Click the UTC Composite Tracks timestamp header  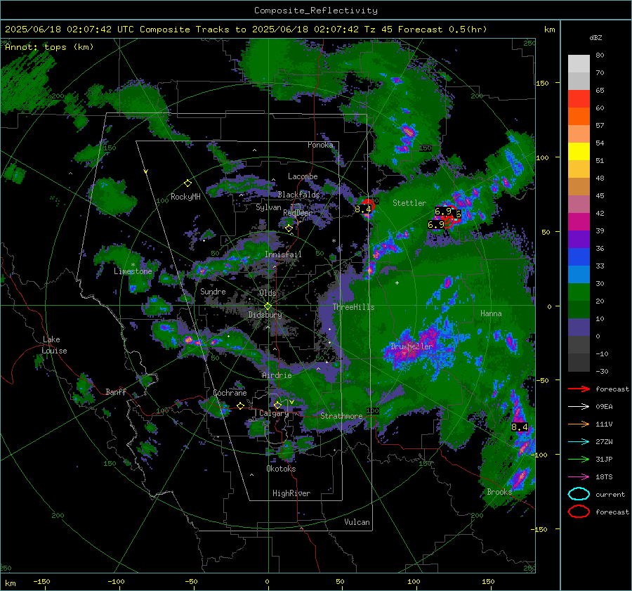246,30
